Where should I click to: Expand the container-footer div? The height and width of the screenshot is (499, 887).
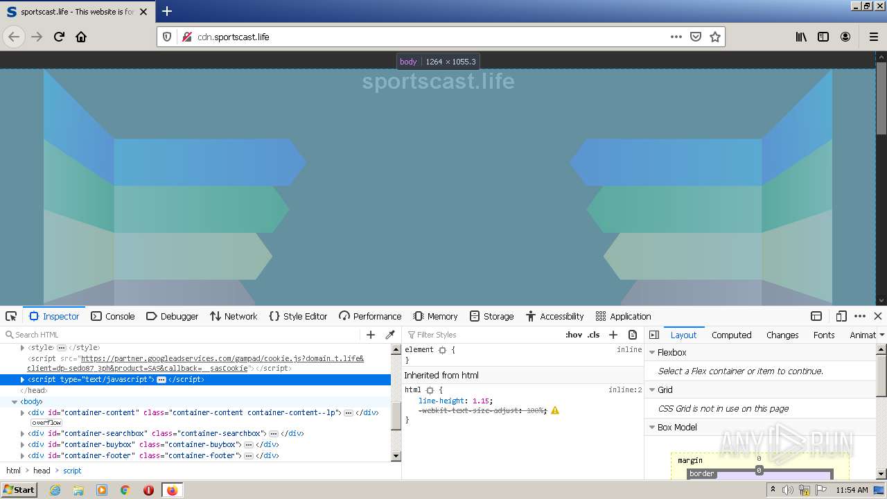(x=22, y=455)
